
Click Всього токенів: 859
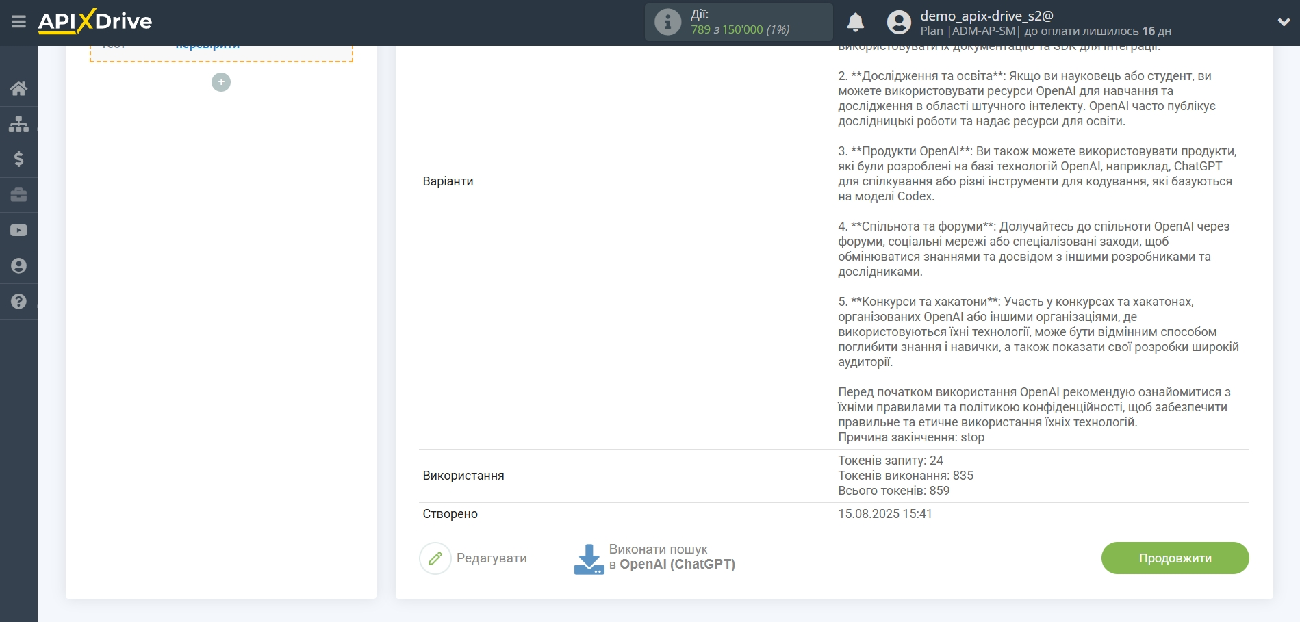point(893,491)
